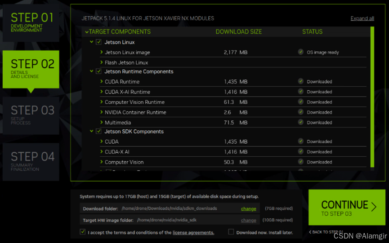
Task: Expand the Computer Vision Runtime row
Action: point(101,102)
